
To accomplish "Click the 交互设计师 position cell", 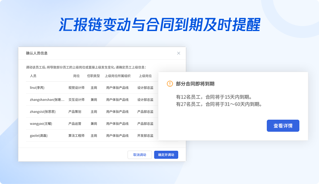I will click(76, 100).
